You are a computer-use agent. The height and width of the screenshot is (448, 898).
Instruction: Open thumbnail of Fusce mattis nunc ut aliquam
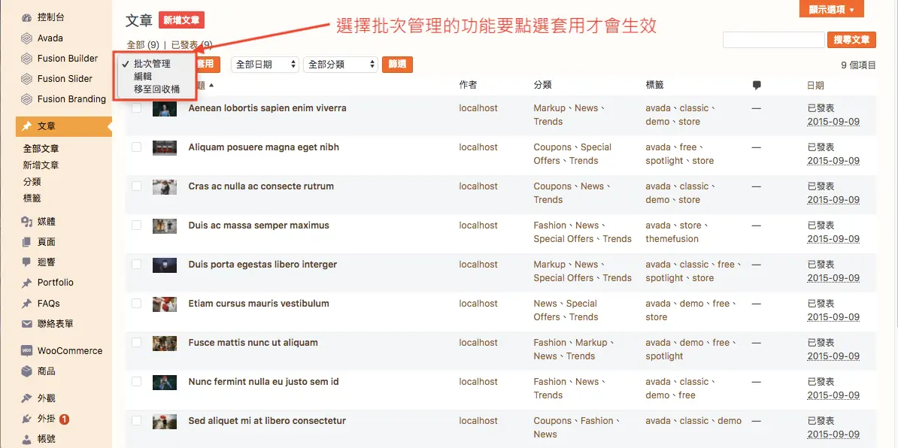pos(165,344)
